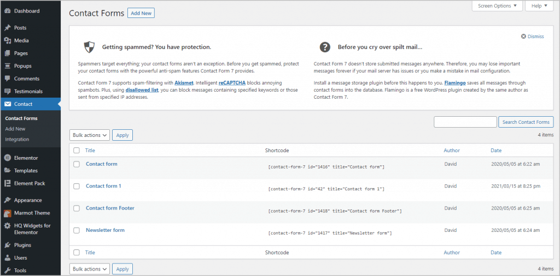Open Plugins via its plug icon
The height and width of the screenshot is (276, 560).
(8, 245)
